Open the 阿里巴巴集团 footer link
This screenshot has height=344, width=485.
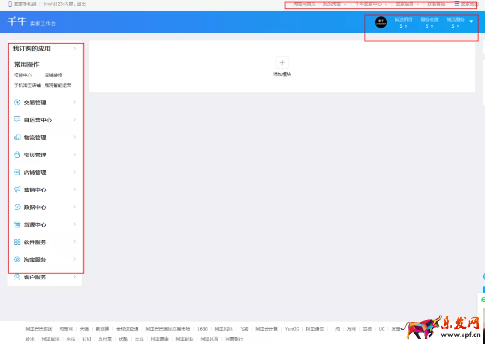pos(39,329)
